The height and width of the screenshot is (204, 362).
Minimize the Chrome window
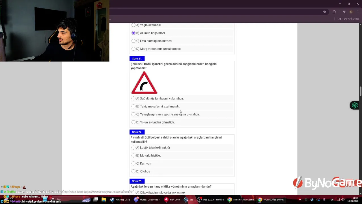340,4
